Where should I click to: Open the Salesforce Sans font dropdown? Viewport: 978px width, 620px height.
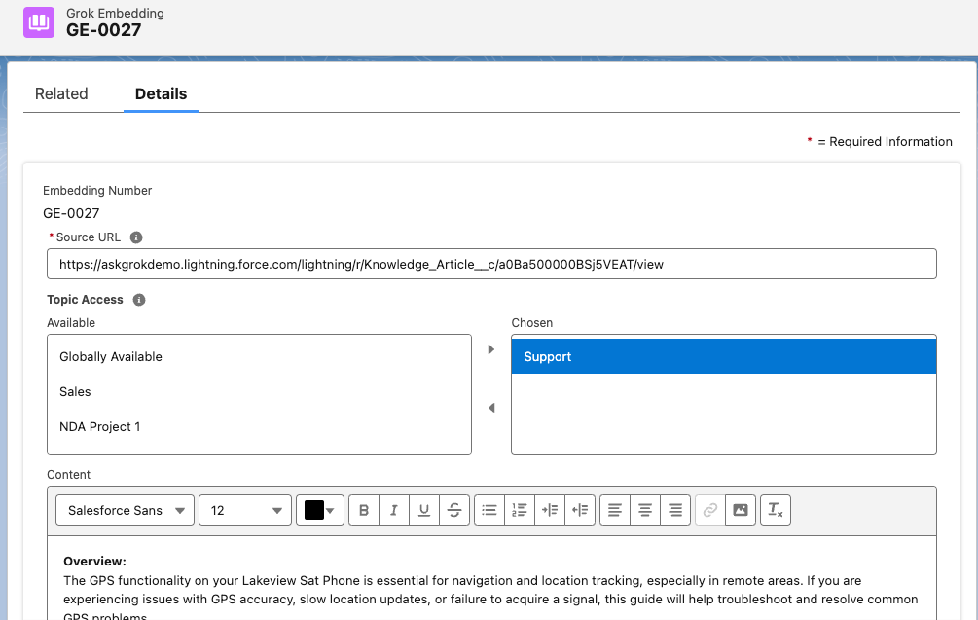[125, 510]
